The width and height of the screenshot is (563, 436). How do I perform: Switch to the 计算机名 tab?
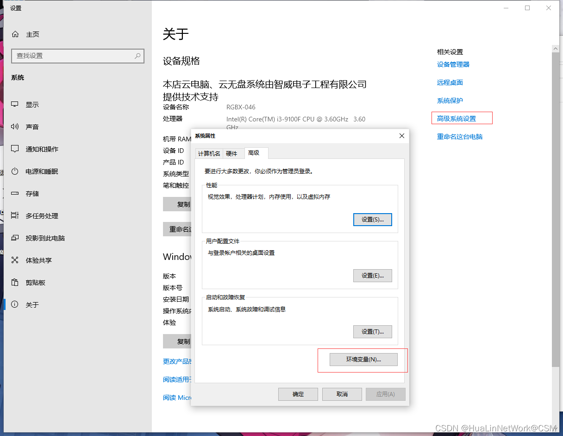[x=209, y=153]
